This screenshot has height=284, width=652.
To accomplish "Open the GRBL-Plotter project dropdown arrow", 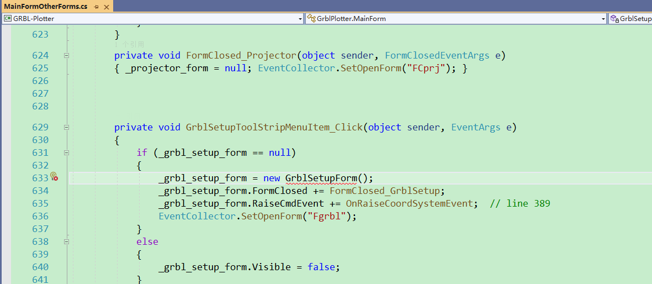I will tap(300, 19).
